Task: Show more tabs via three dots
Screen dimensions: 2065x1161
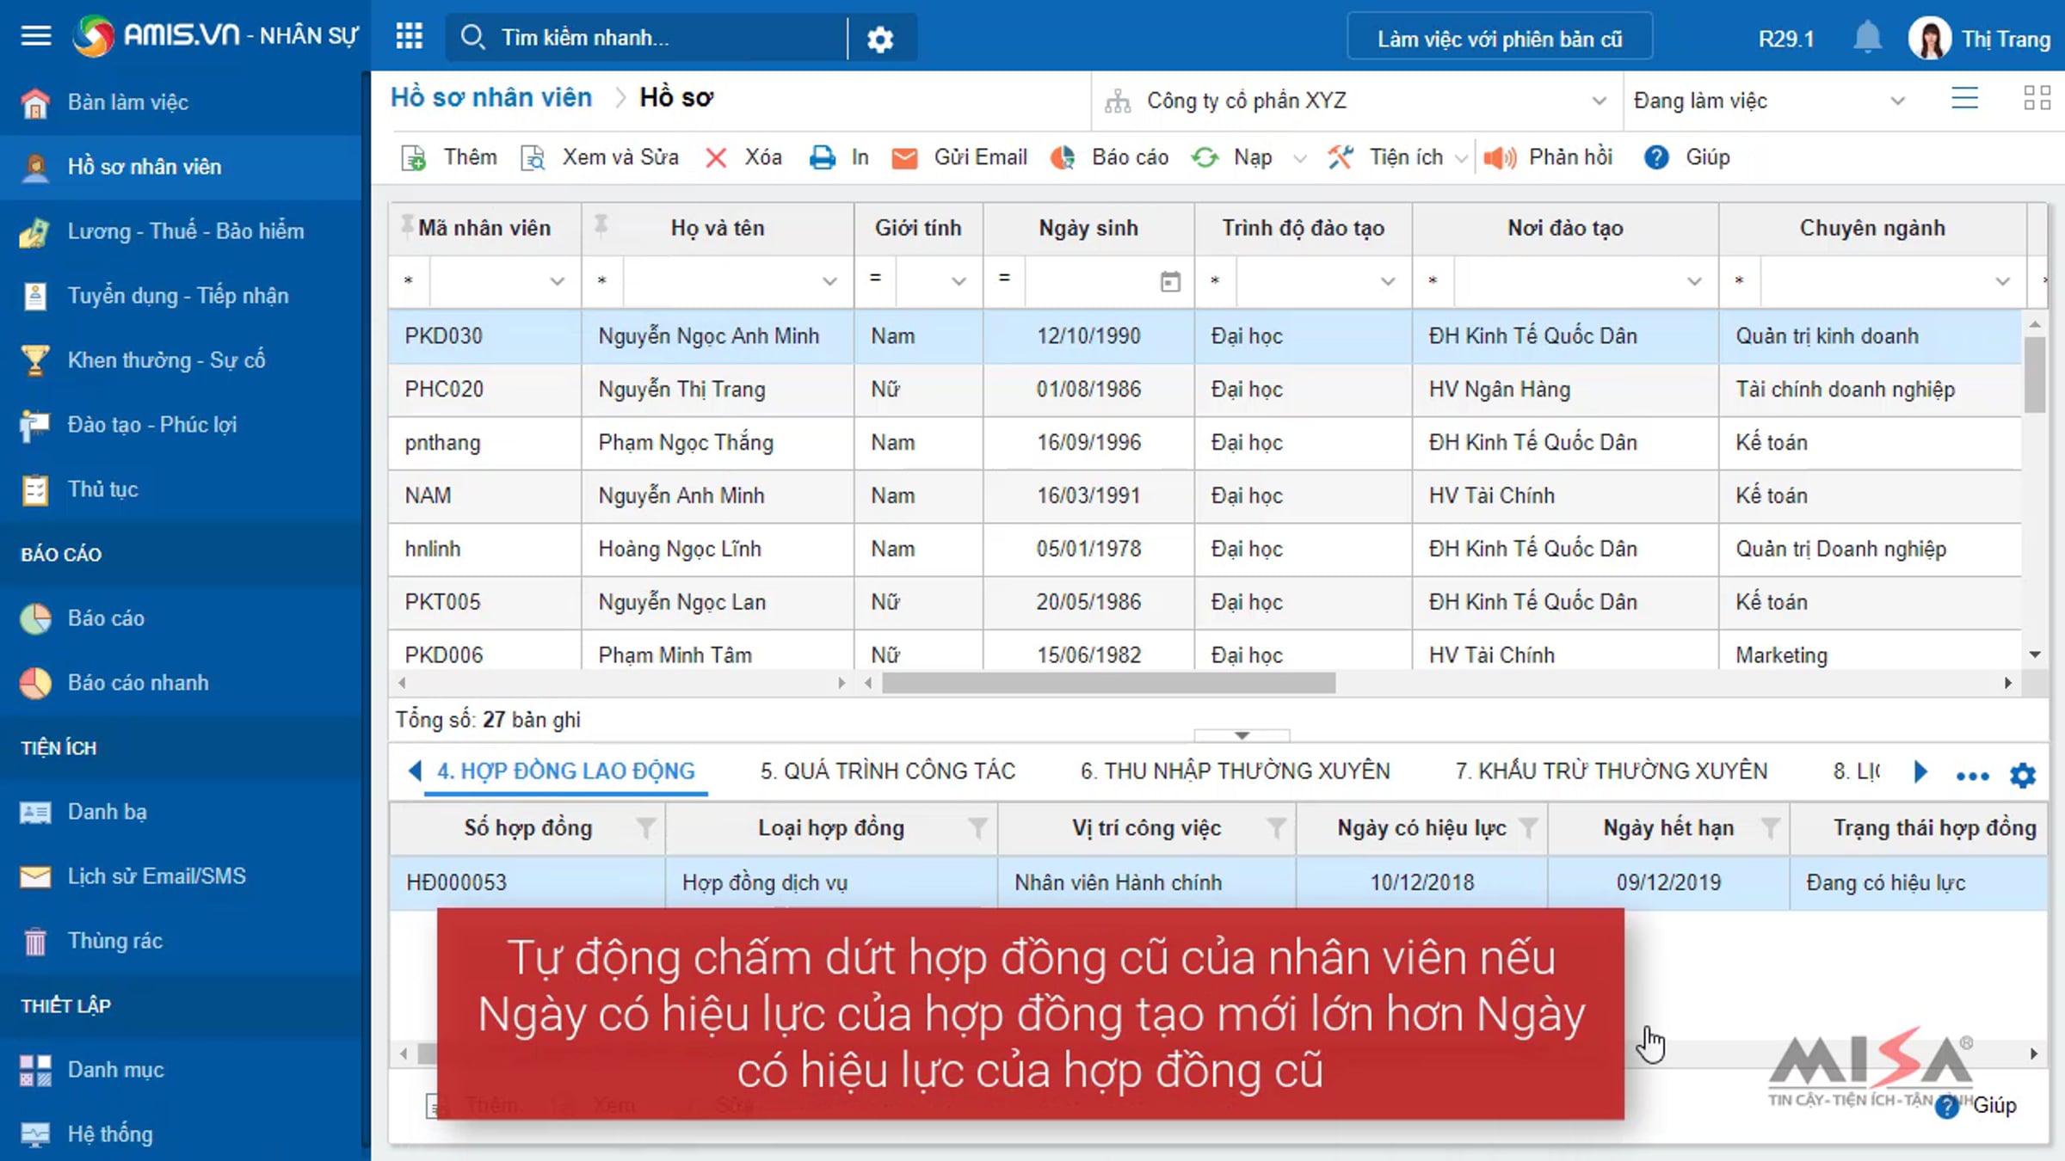Action: coord(1972,776)
